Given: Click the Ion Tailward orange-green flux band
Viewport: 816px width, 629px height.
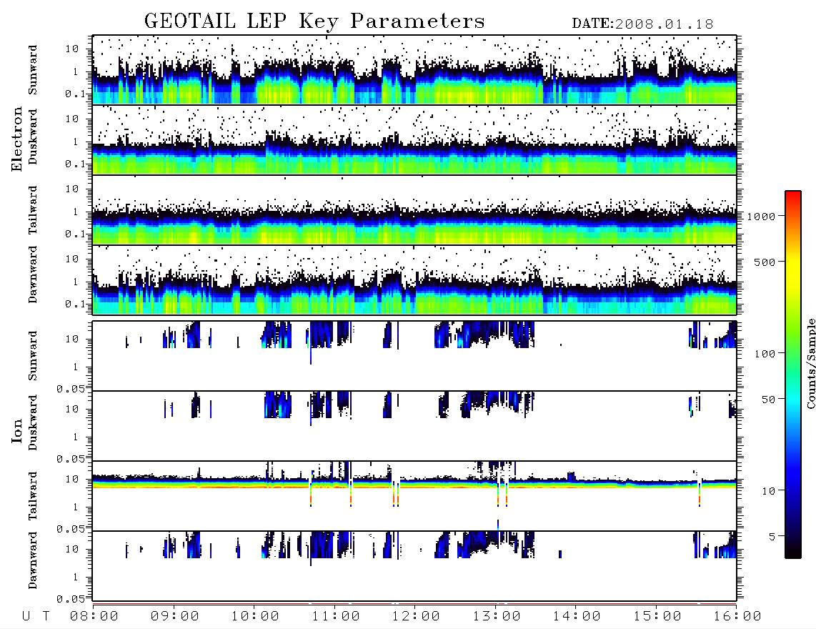Looking at the screenshot, I should (414, 485).
